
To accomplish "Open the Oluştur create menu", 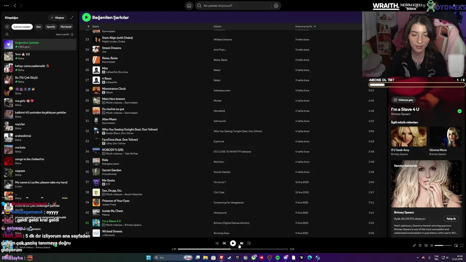I will click(x=58, y=17).
